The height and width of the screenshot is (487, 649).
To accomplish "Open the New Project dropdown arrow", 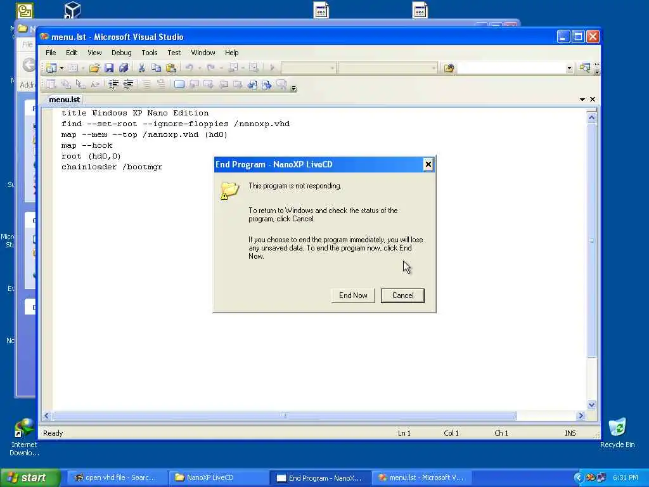I will click(x=61, y=68).
